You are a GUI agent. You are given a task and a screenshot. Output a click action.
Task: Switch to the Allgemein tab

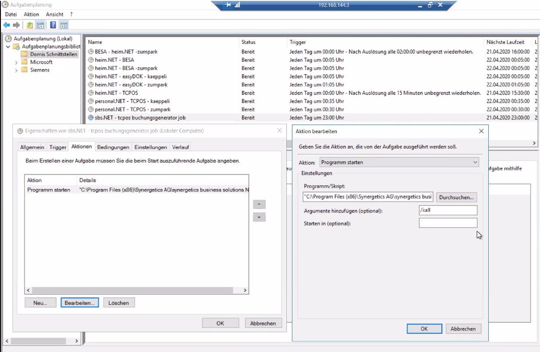point(32,147)
